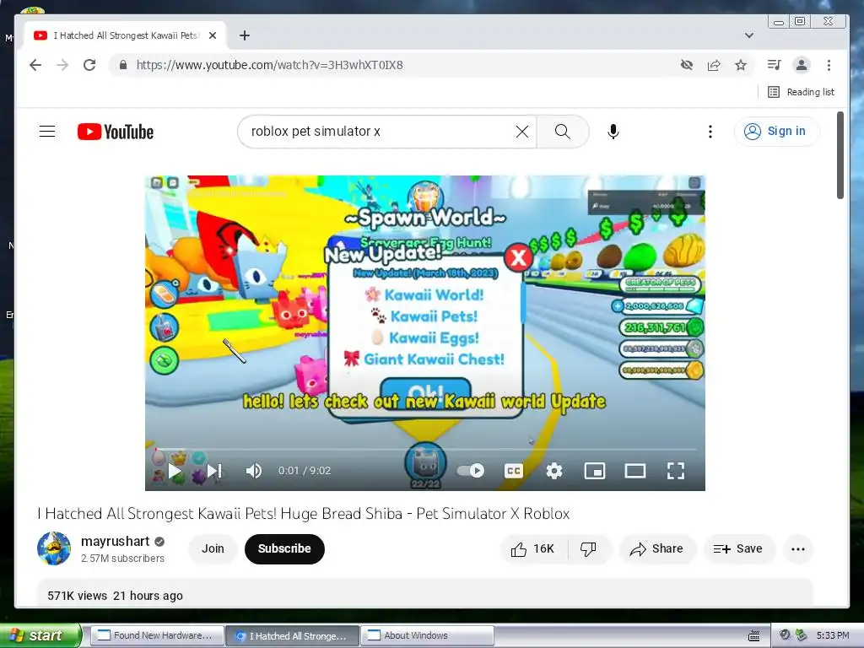Click the crossed-out eye icon in address bar
Screen dimensions: 864x648
(687, 65)
